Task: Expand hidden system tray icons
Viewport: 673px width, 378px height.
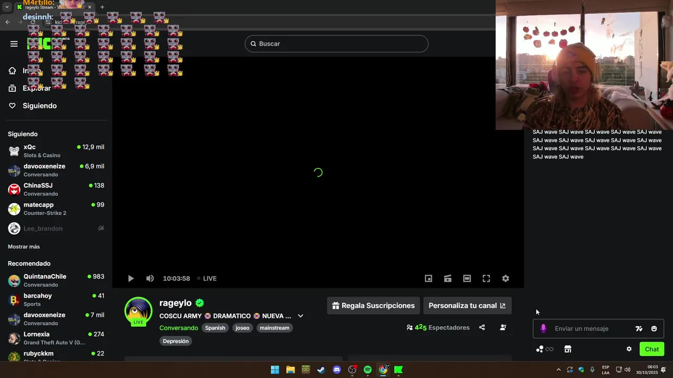Action: click(558, 370)
